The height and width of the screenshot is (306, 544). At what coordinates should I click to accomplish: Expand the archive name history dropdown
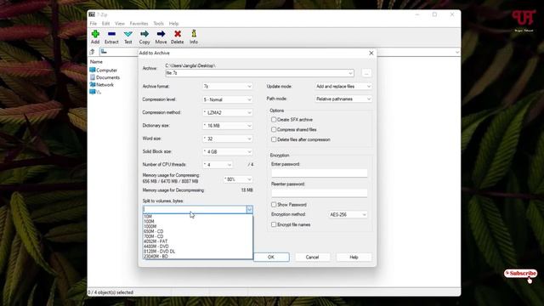tap(350, 73)
